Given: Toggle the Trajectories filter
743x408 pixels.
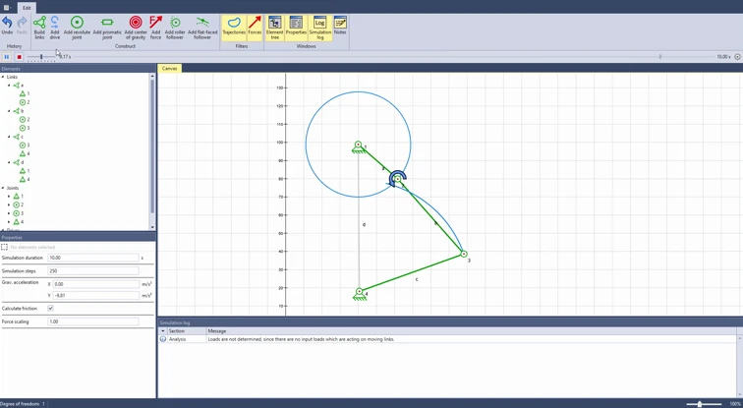Looking at the screenshot, I should click(234, 26).
